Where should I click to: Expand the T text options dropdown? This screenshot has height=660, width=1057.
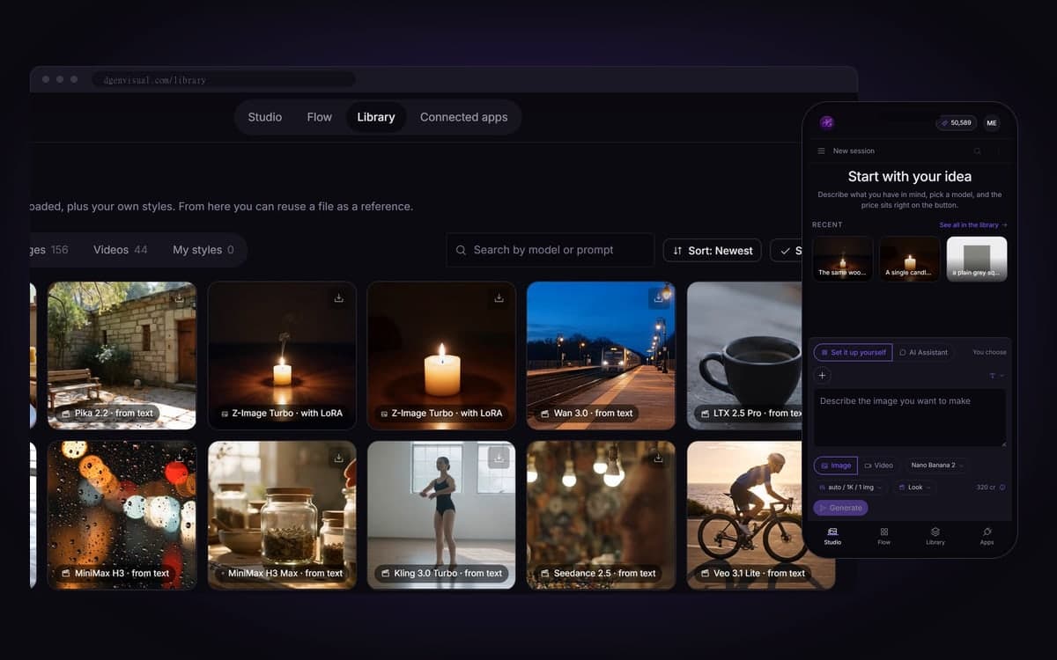point(996,376)
